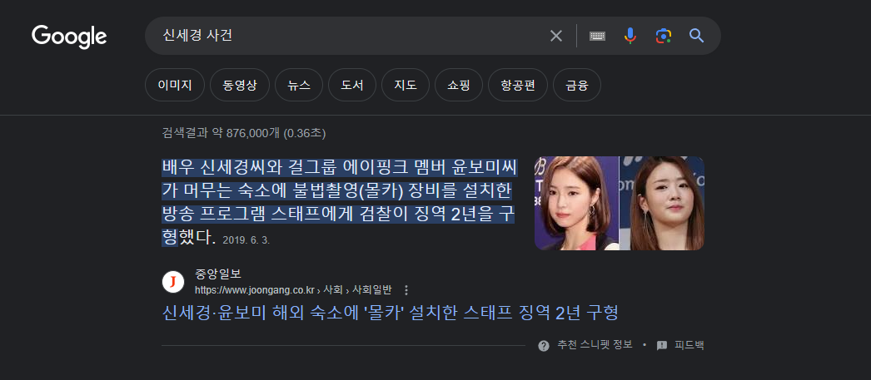Choose the 항공편 filter tab
The height and width of the screenshot is (380, 871).
[x=518, y=85]
